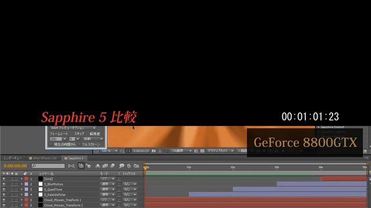This screenshot has width=371, height=208.
Task: Toggle the Live Update icon in timeline
Action: (x=81, y=166)
